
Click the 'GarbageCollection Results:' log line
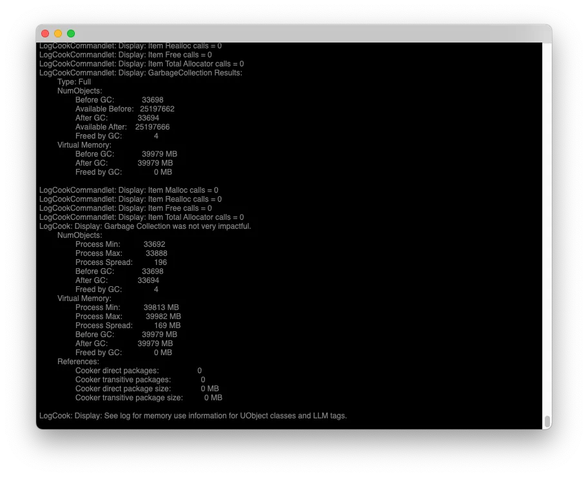tap(141, 73)
